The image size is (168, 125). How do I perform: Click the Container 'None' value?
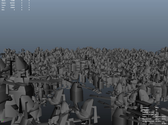click(157, 108)
